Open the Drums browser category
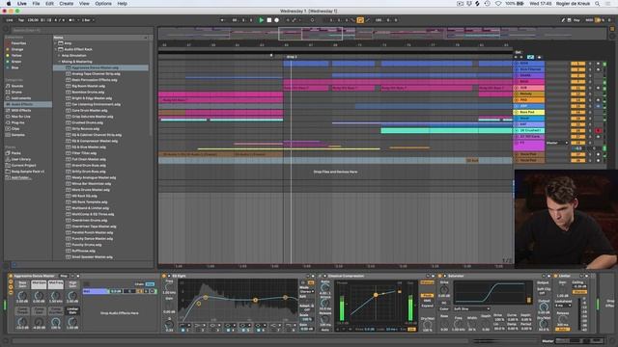Screen dimensions: 618x347 16,93
